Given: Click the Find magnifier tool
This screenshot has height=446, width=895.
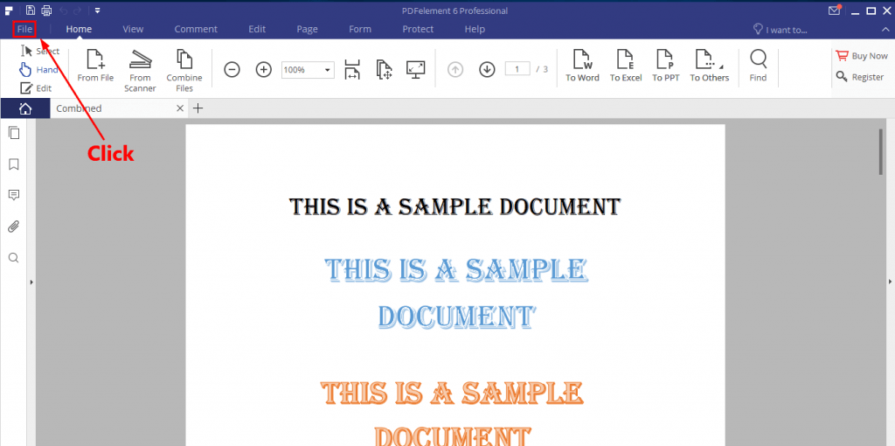Looking at the screenshot, I should [x=758, y=66].
